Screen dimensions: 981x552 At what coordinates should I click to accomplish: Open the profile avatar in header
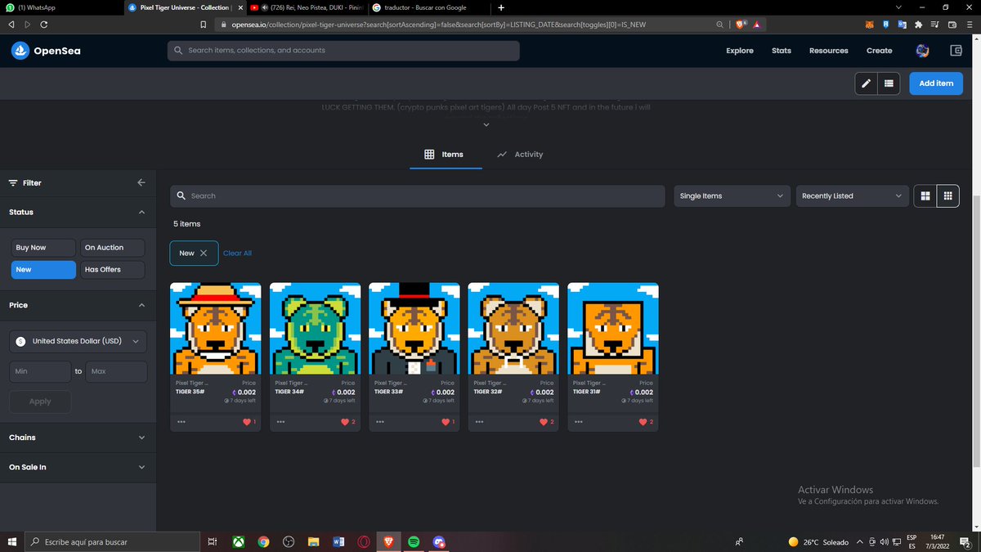point(922,51)
